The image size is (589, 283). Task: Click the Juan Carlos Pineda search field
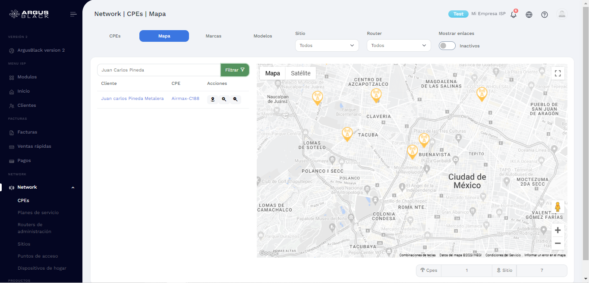tap(158, 70)
